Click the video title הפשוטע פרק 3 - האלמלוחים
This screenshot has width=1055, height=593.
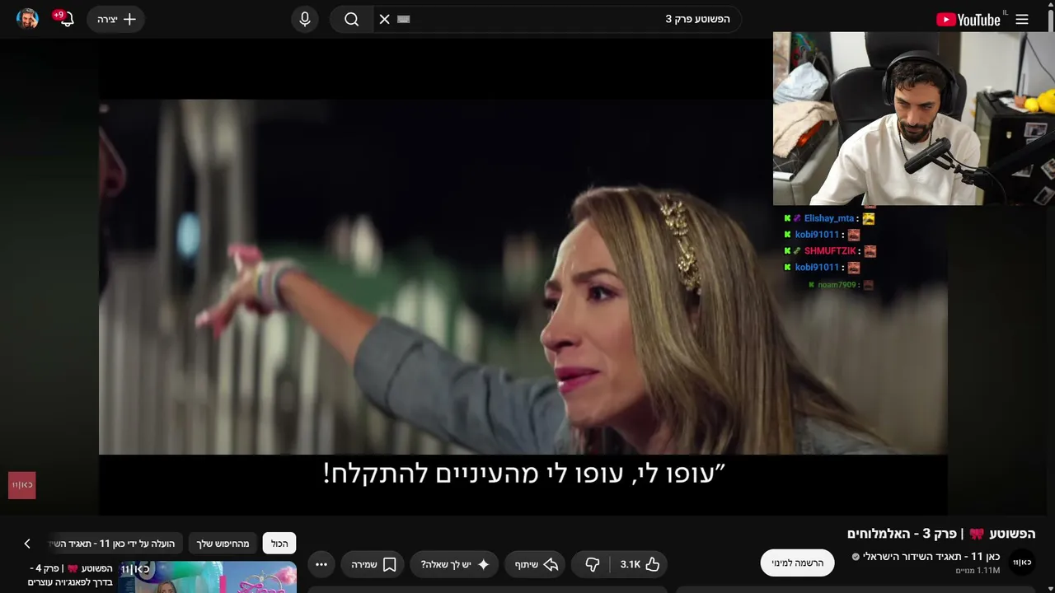[x=941, y=534]
